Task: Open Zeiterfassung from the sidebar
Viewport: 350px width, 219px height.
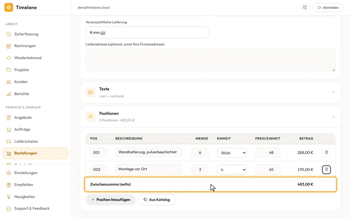Action: (35, 34)
